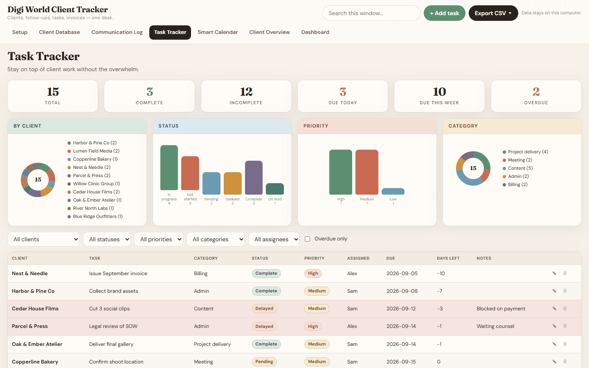Image resolution: width=589 pixels, height=368 pixels.
Task: Click the Lumen Field Media (2) legend entry
Action: pyautogui.click(x=94, y=151)
